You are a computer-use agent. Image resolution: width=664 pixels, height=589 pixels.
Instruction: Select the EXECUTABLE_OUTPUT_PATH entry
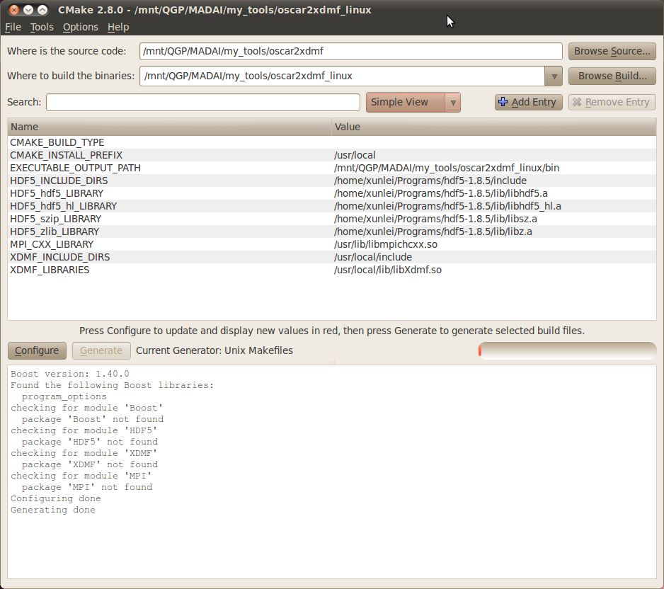(75, 168)
